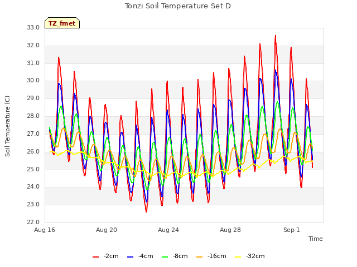Click the 29.0 y-axis tick label
Image resolution: width=357 pixels, height=267 pixels.
point(33,98)
